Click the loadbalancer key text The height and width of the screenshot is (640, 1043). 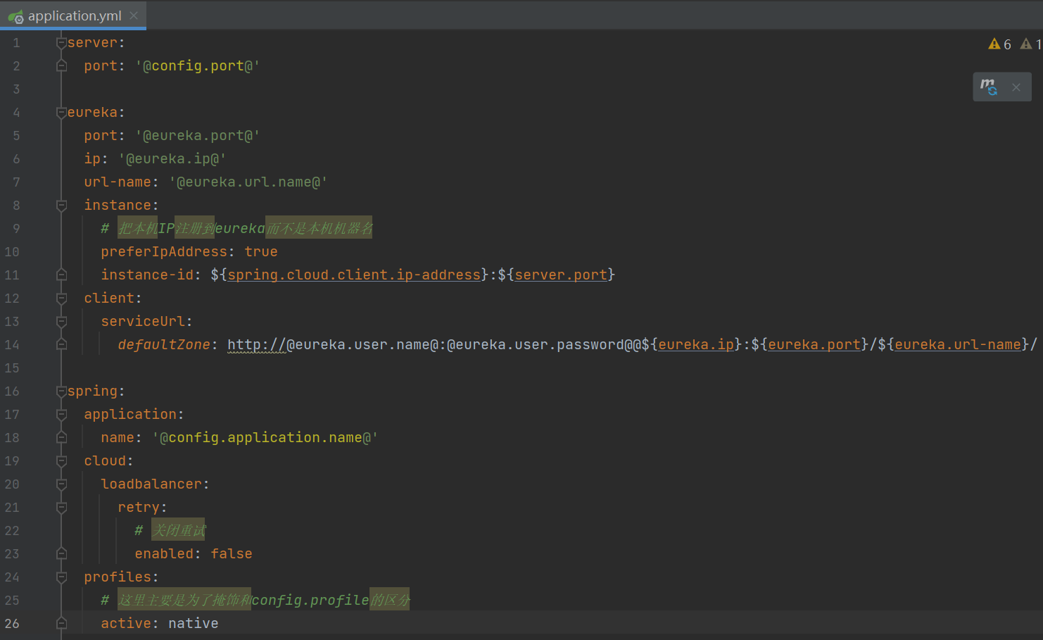click(x=151, y=484)
